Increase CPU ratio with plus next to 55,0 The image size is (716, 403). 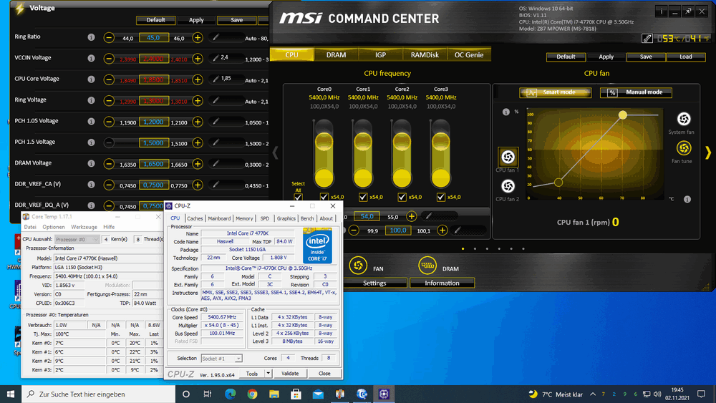coord(411,216)
